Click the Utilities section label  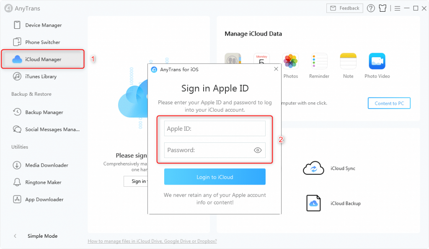20,147
